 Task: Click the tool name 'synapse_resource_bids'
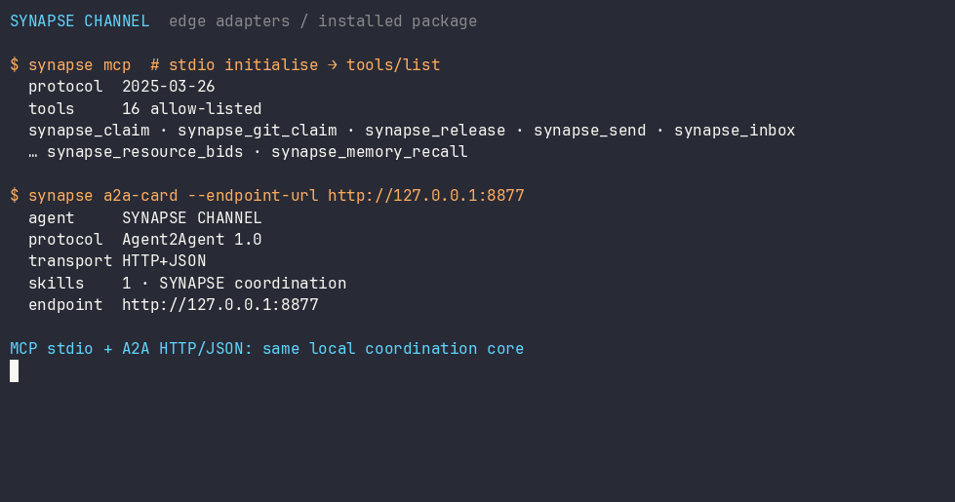(x=145, y=152)
